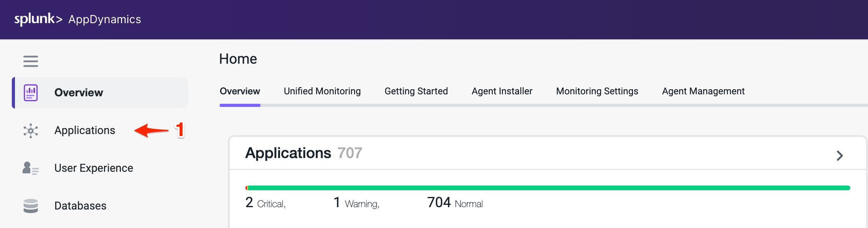Open the Getting Started tab
This screenshot has width=868, height=228.
416,91
